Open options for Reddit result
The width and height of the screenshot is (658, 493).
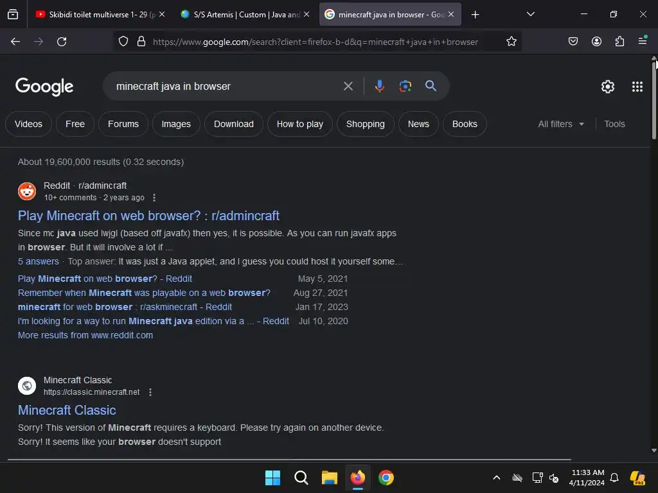tap(154, 198)
